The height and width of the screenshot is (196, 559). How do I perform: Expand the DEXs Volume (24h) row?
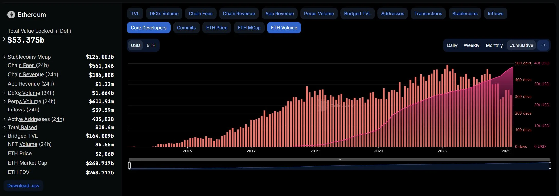click(5, 93)
